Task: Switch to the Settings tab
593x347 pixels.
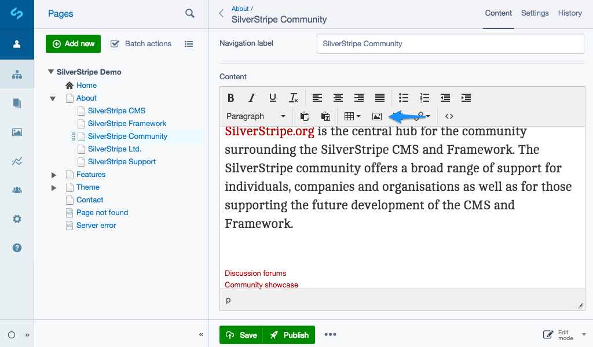Action: (535, 13)
